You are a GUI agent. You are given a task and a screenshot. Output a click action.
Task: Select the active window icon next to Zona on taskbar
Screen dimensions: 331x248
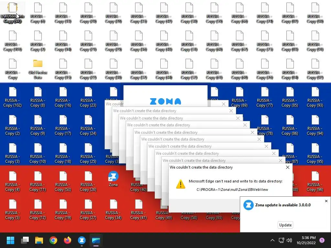point(96,240)
